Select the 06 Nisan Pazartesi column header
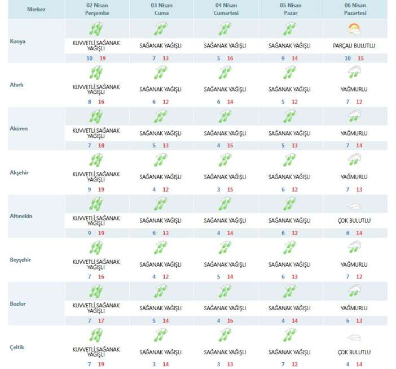 355,9
